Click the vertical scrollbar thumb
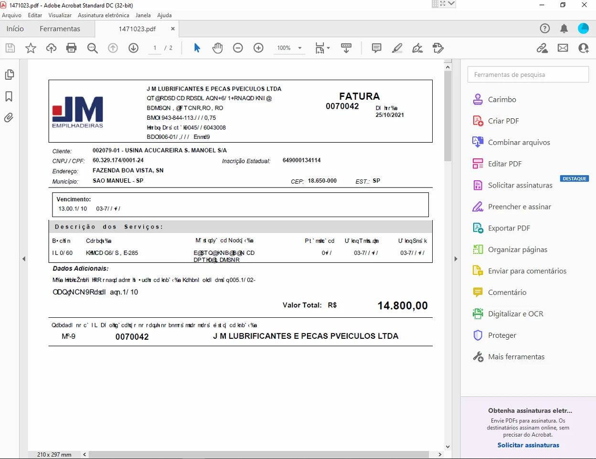Image resolution: width=596 pixels, height=459 pixels. click(x=447, y=116)
